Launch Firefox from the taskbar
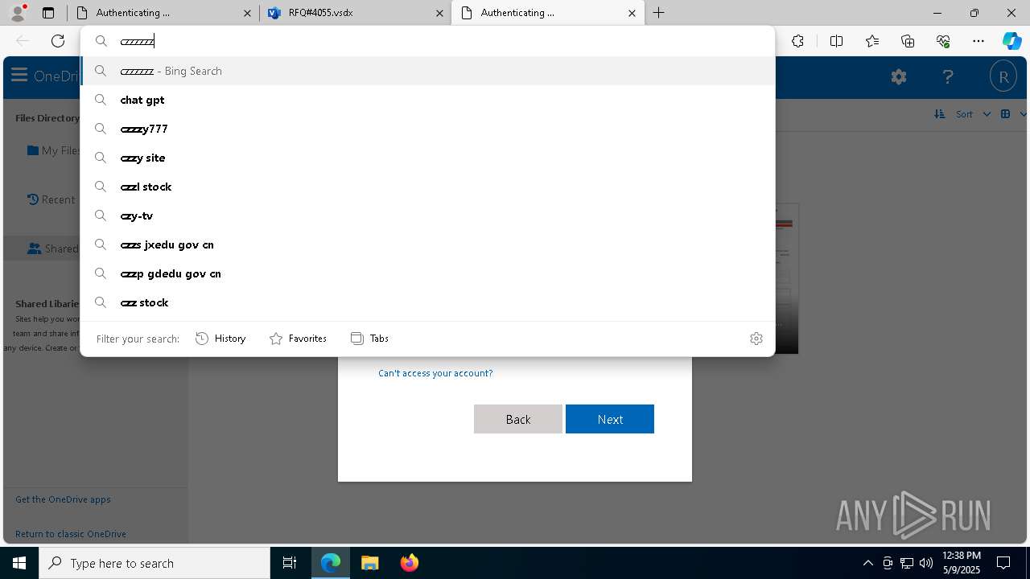Viewport: 1030px width, 579px height. [409, 563]
